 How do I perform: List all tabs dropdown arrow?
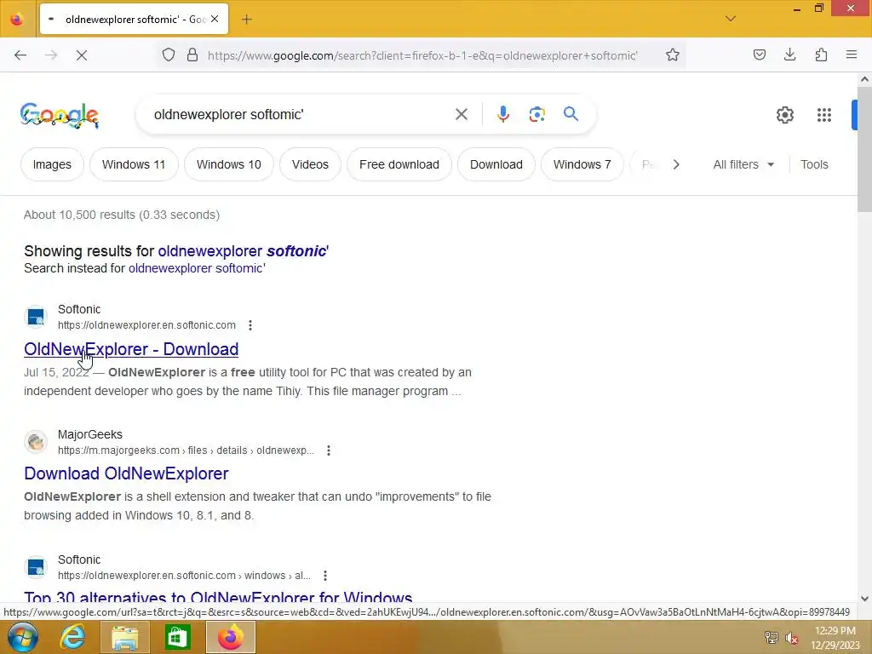730,19
